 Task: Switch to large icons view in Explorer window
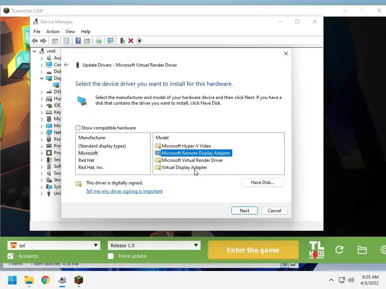coord(293,265)
